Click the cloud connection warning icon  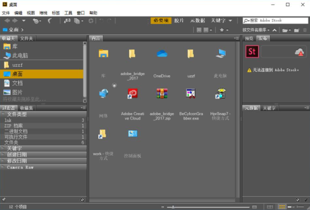coord(299,52)
